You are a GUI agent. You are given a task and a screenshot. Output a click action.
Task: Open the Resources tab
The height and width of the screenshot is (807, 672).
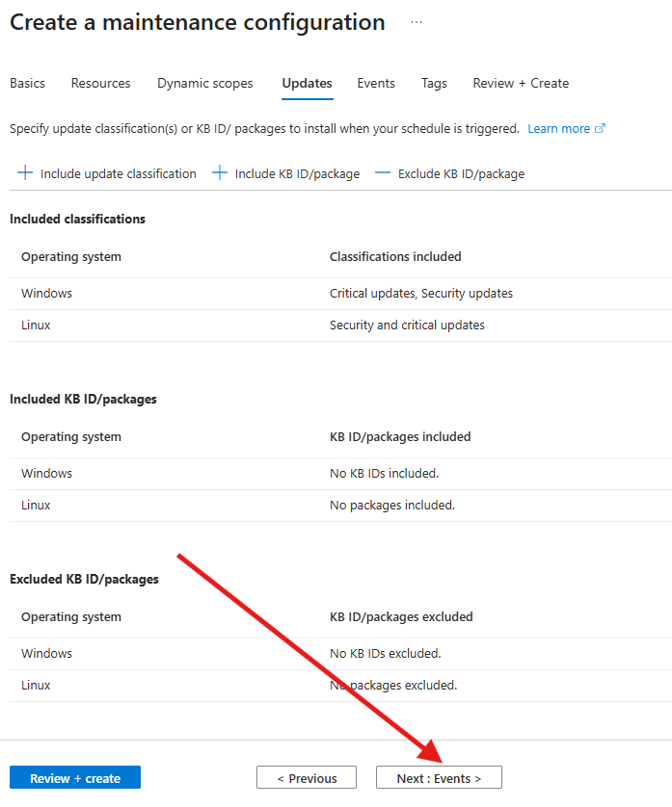[x=100, y=83]
